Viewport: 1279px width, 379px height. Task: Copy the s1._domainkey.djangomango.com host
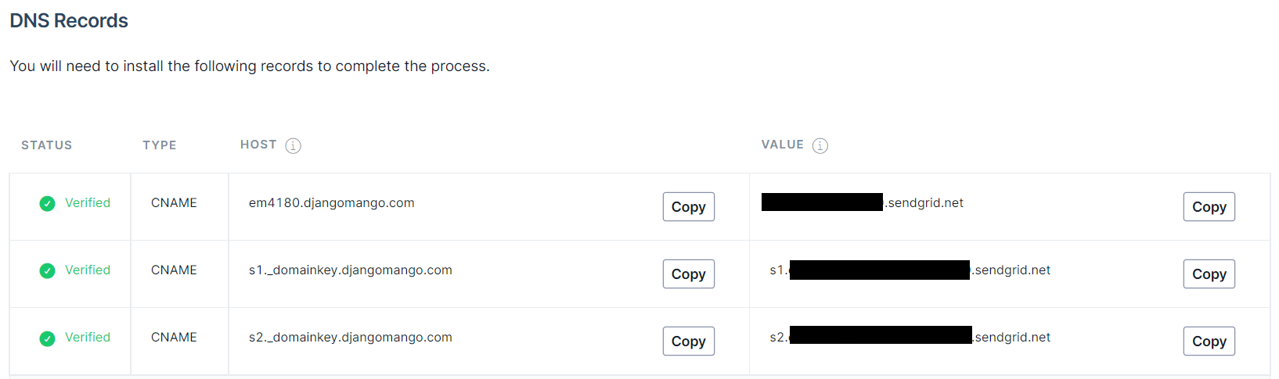(x=689, y=274)
